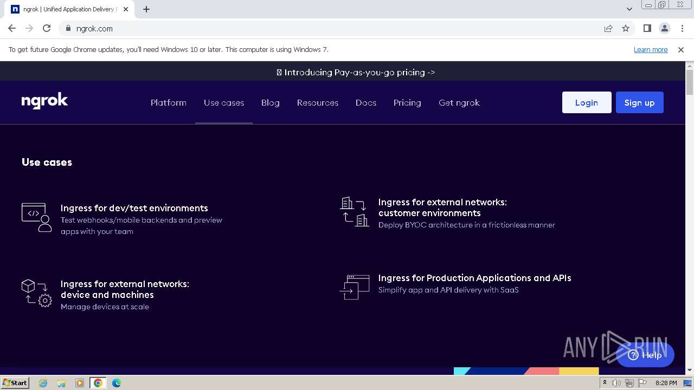694x390 pixels.
Task: Click the Help chat button
Action: (x=645, y=355)
